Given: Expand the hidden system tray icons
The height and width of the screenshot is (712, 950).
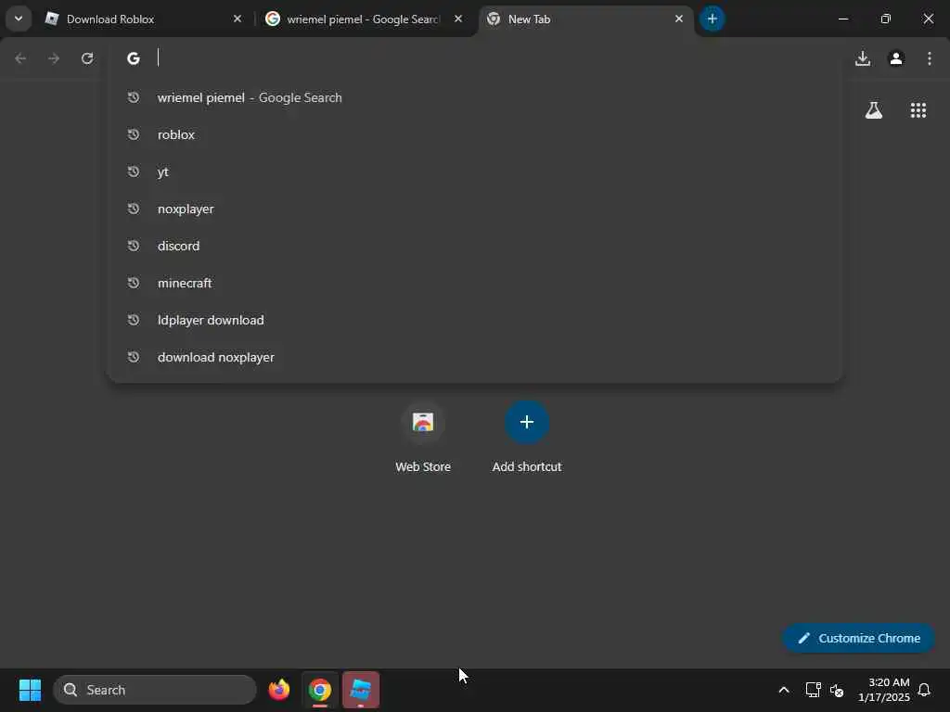Looking at the screenshot, I should (783, 690).
